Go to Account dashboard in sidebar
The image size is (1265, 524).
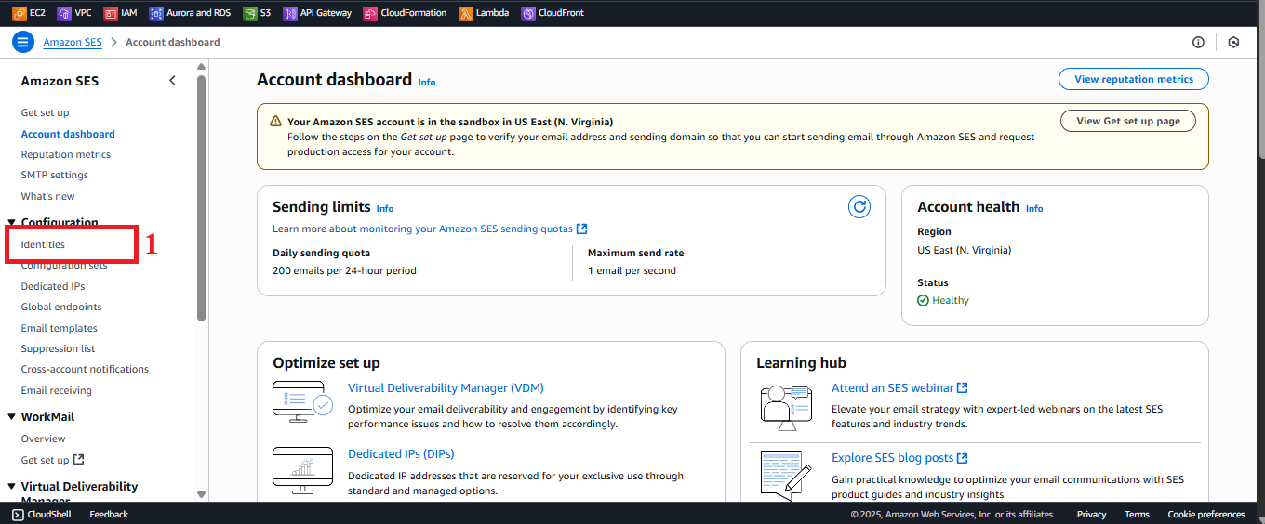coord(68,134)
